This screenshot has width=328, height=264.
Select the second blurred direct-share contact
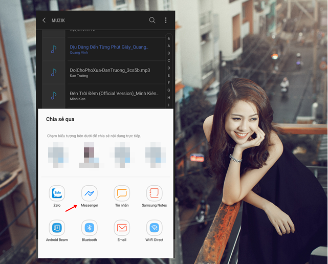(x=90, y=155)
